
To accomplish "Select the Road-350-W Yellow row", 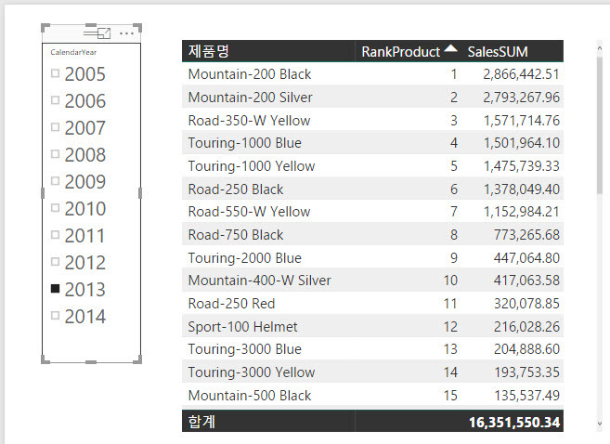I will tap(372, 120).
